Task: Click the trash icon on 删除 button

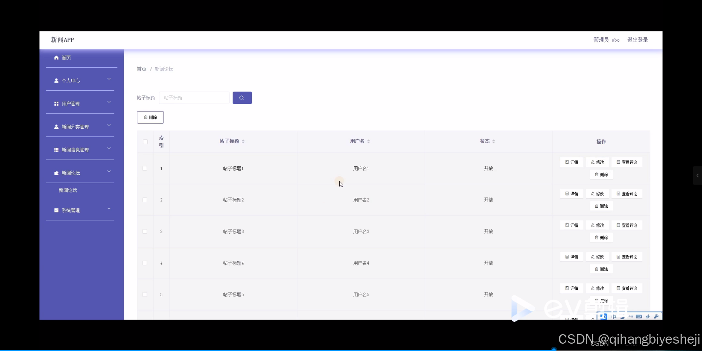Action: tap(145, 117)
